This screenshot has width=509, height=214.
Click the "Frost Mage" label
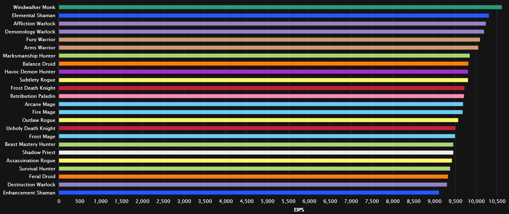(42, 136)
